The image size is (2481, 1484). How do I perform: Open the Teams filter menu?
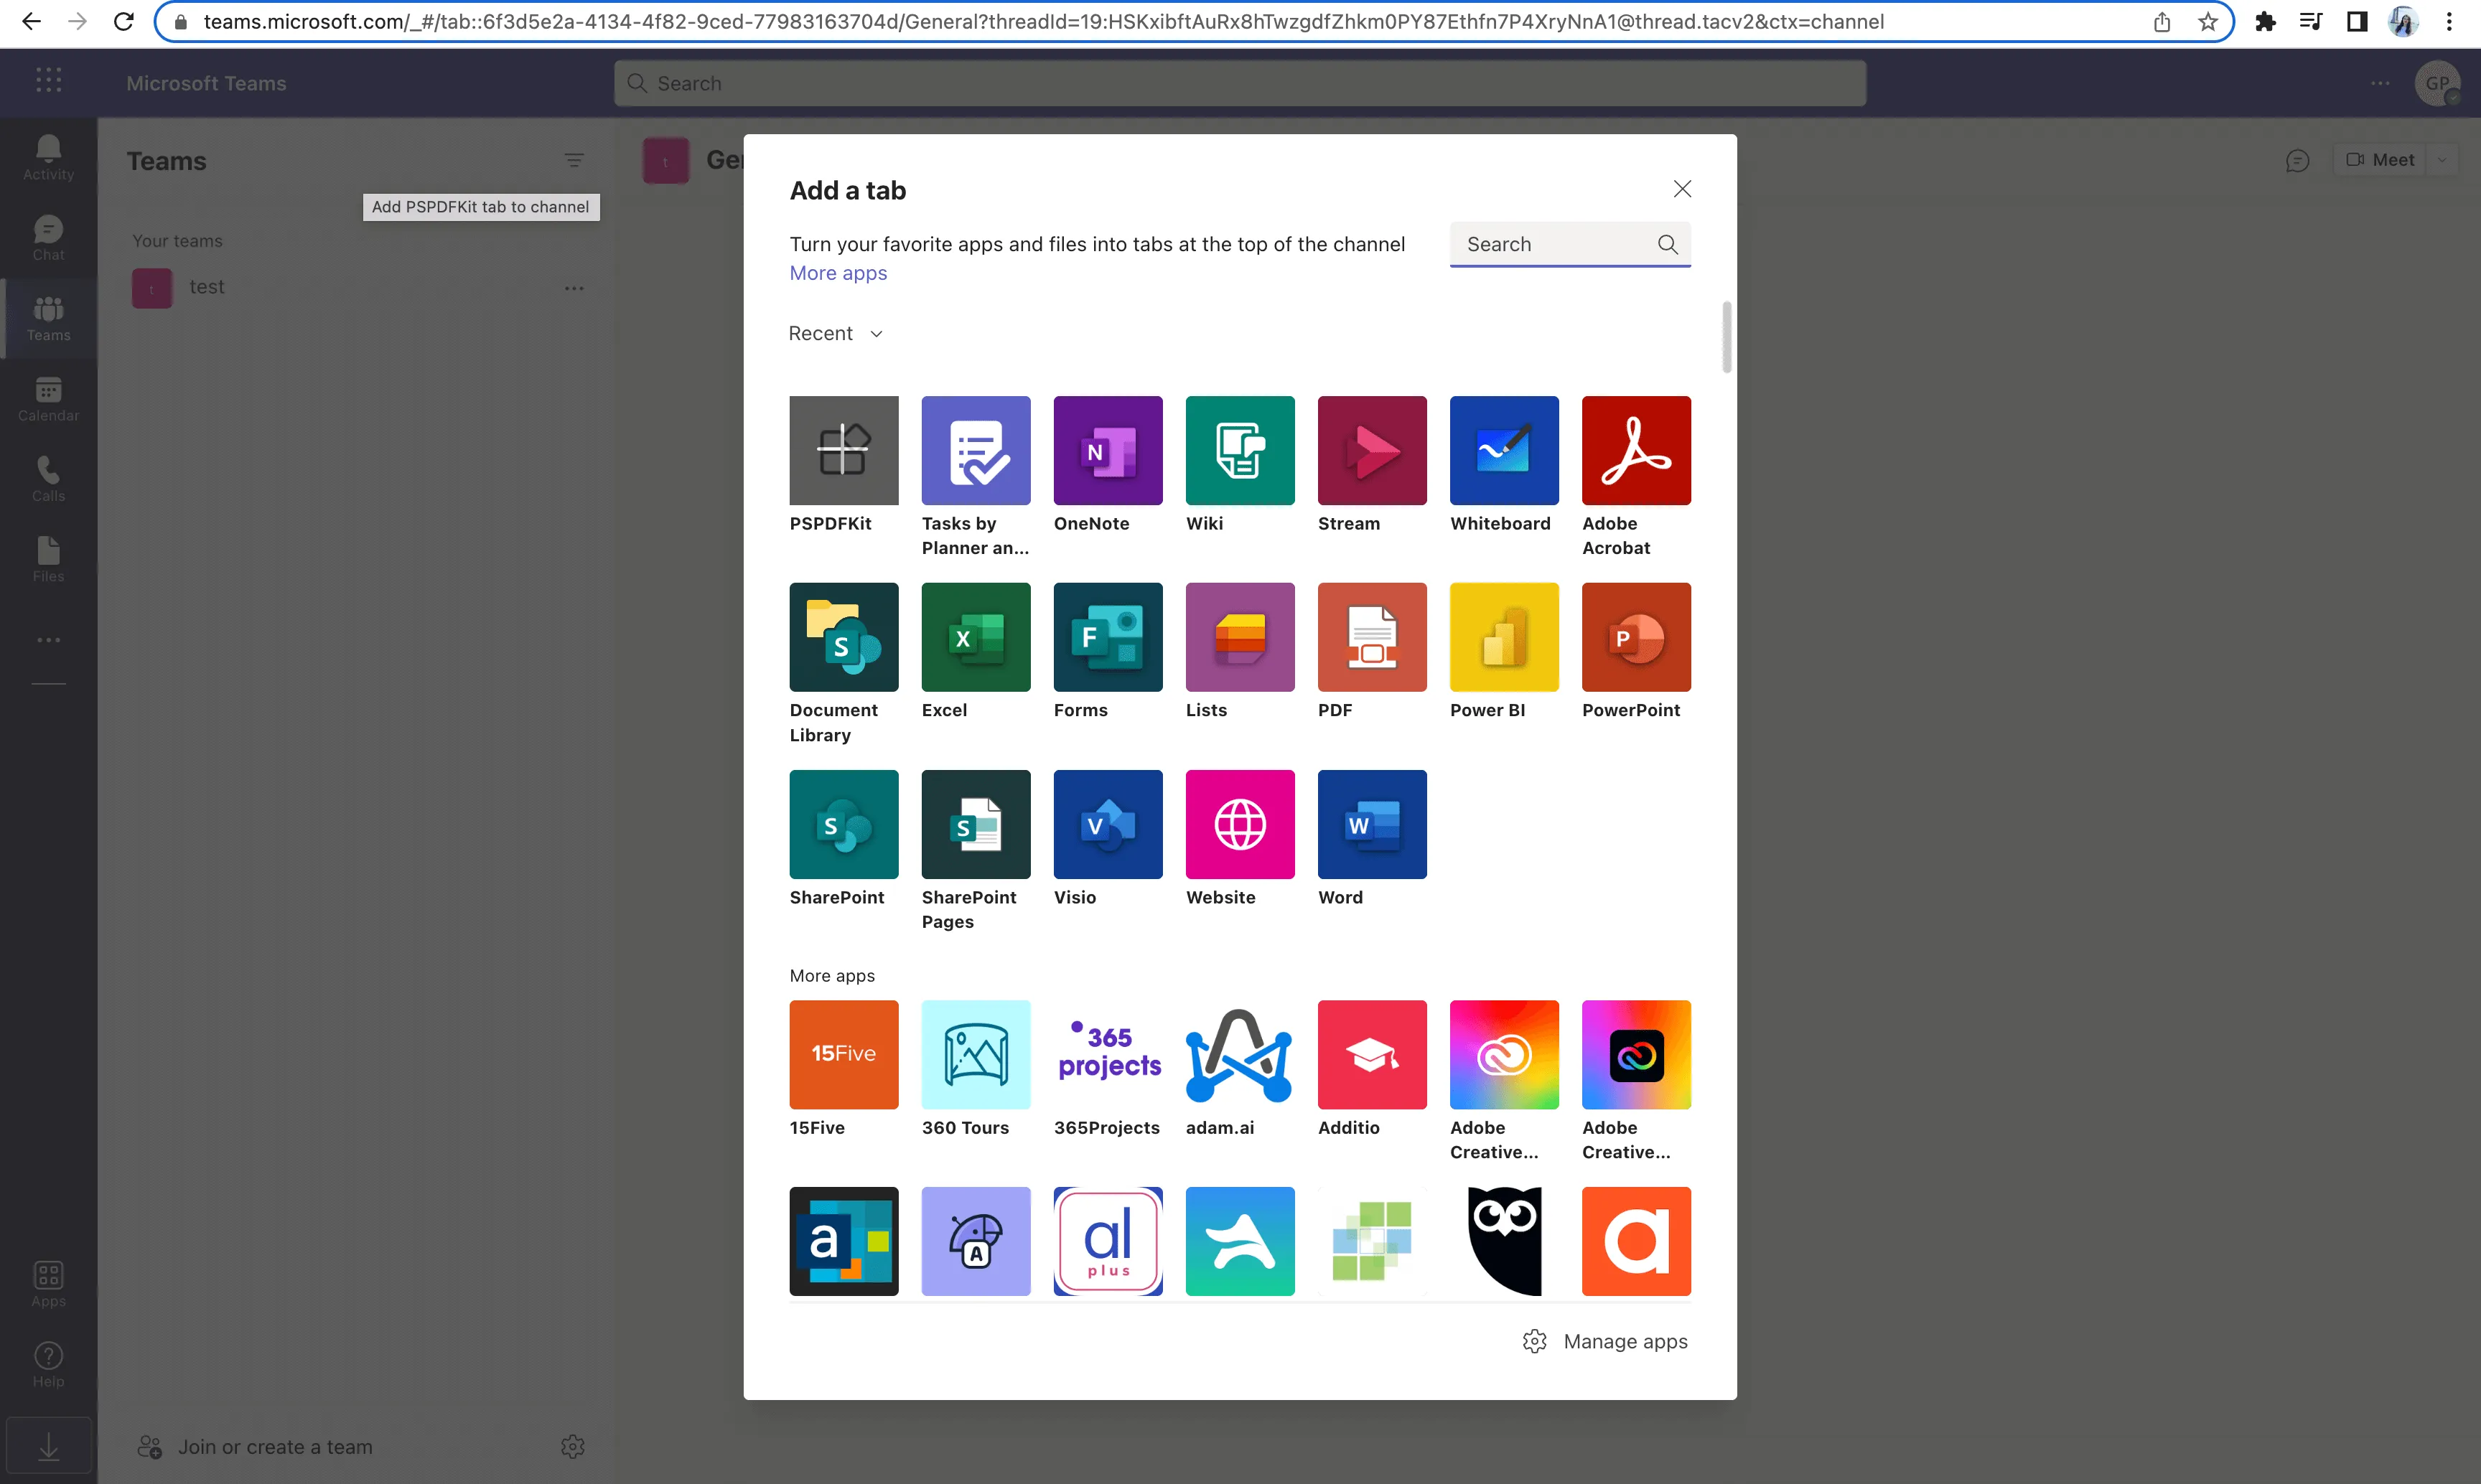(574, 160)
